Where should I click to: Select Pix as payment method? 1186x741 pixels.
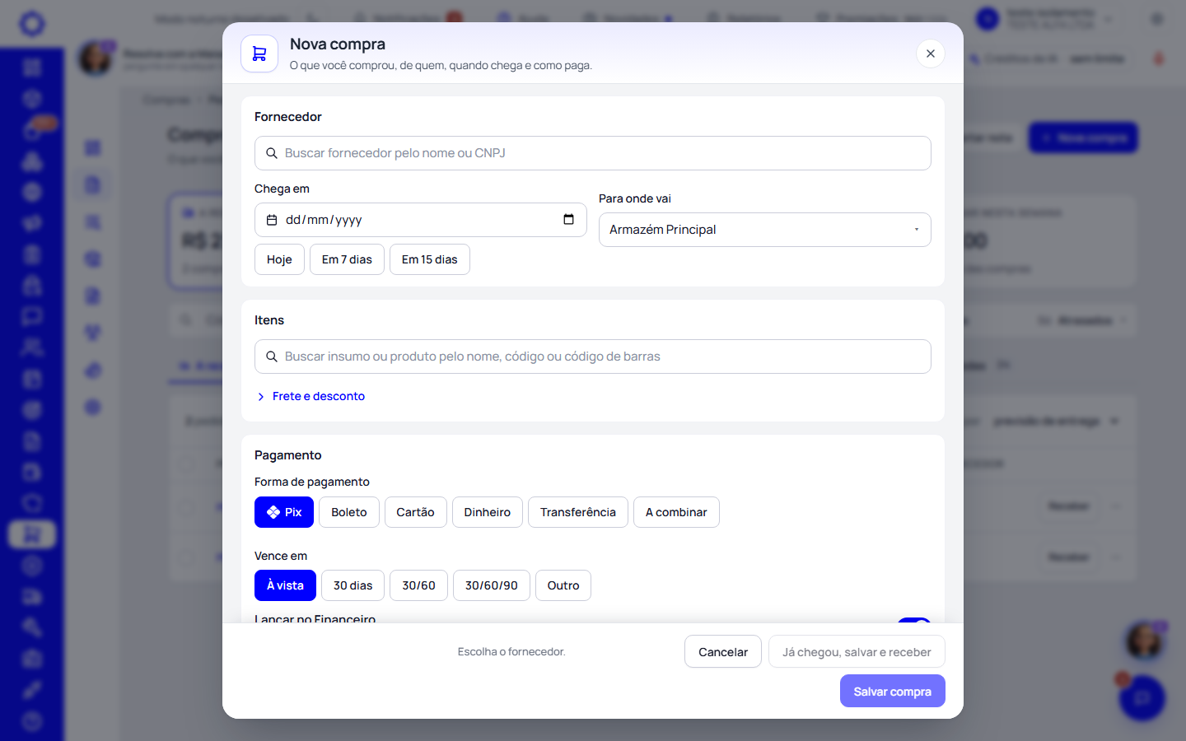284,512
